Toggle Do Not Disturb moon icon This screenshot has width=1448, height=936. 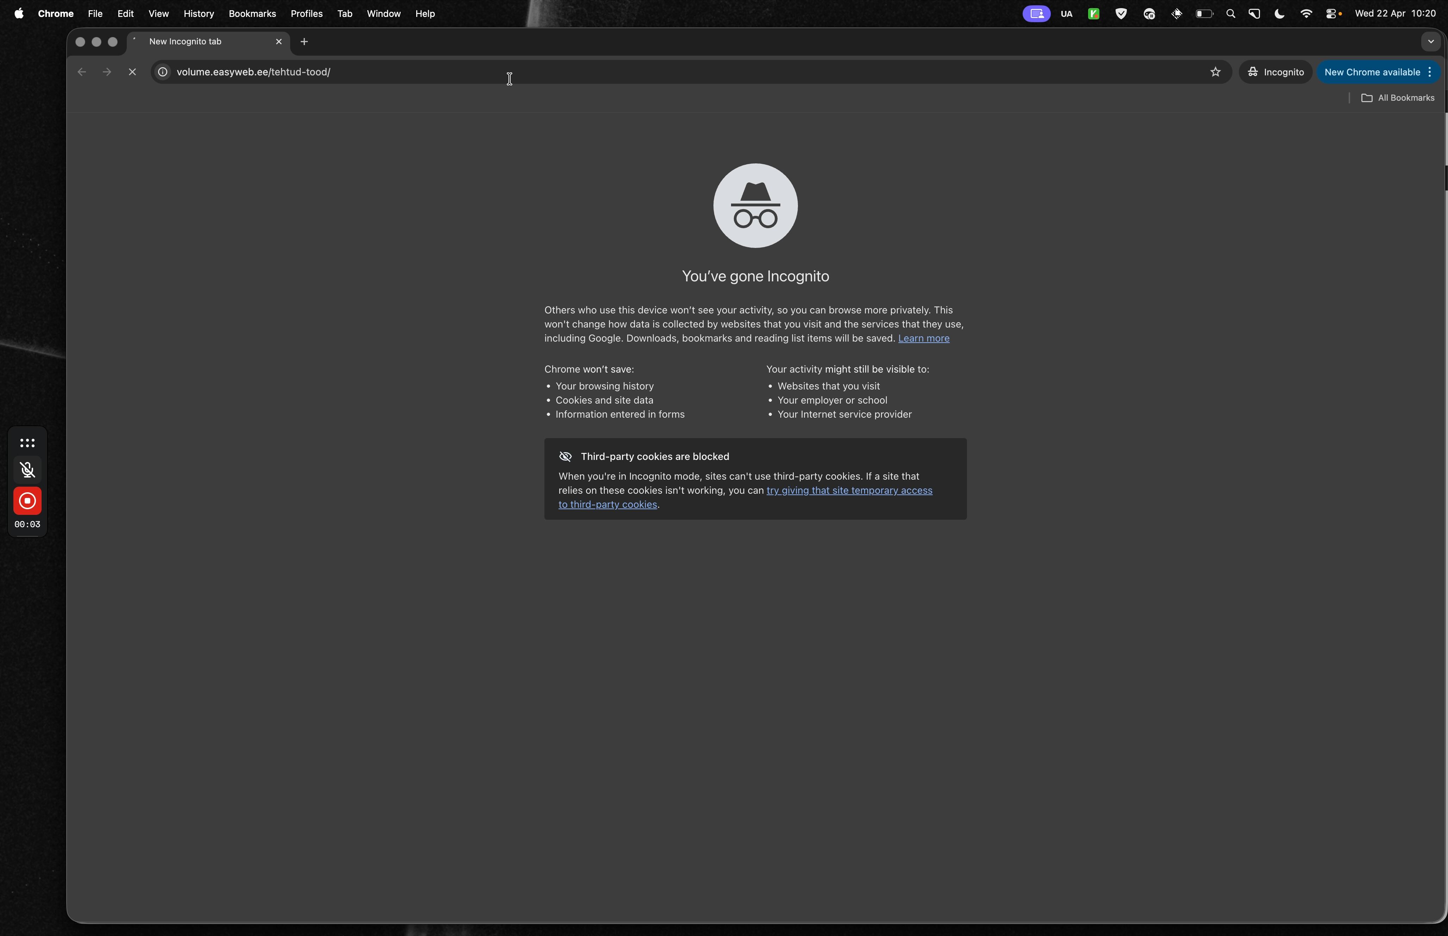1280,13
